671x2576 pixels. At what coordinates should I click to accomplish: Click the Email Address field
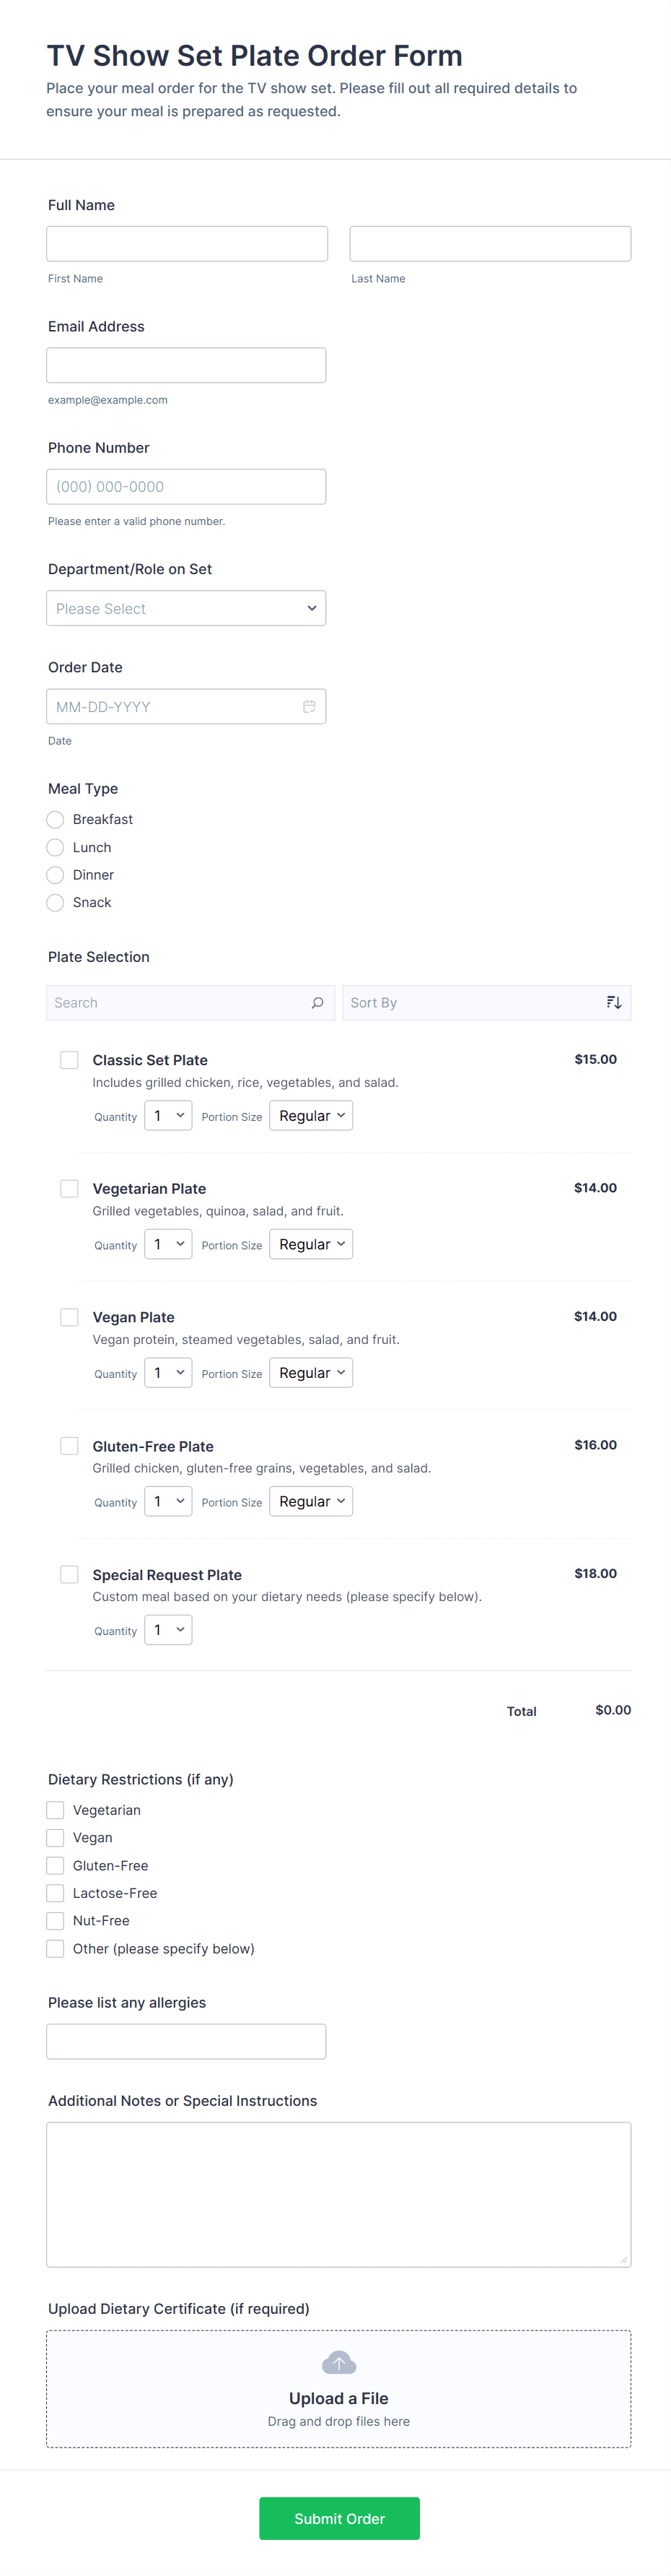click(185, 365)
